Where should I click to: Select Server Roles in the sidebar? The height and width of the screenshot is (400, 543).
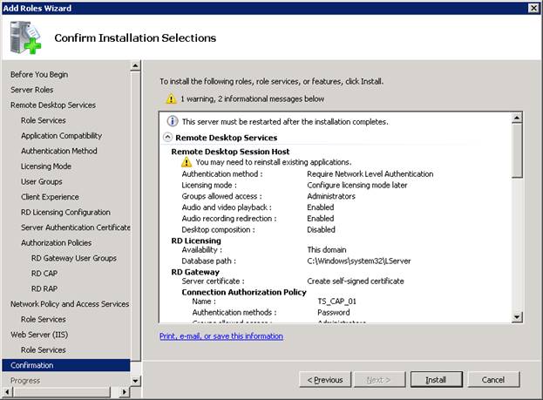tap(31, 90)
